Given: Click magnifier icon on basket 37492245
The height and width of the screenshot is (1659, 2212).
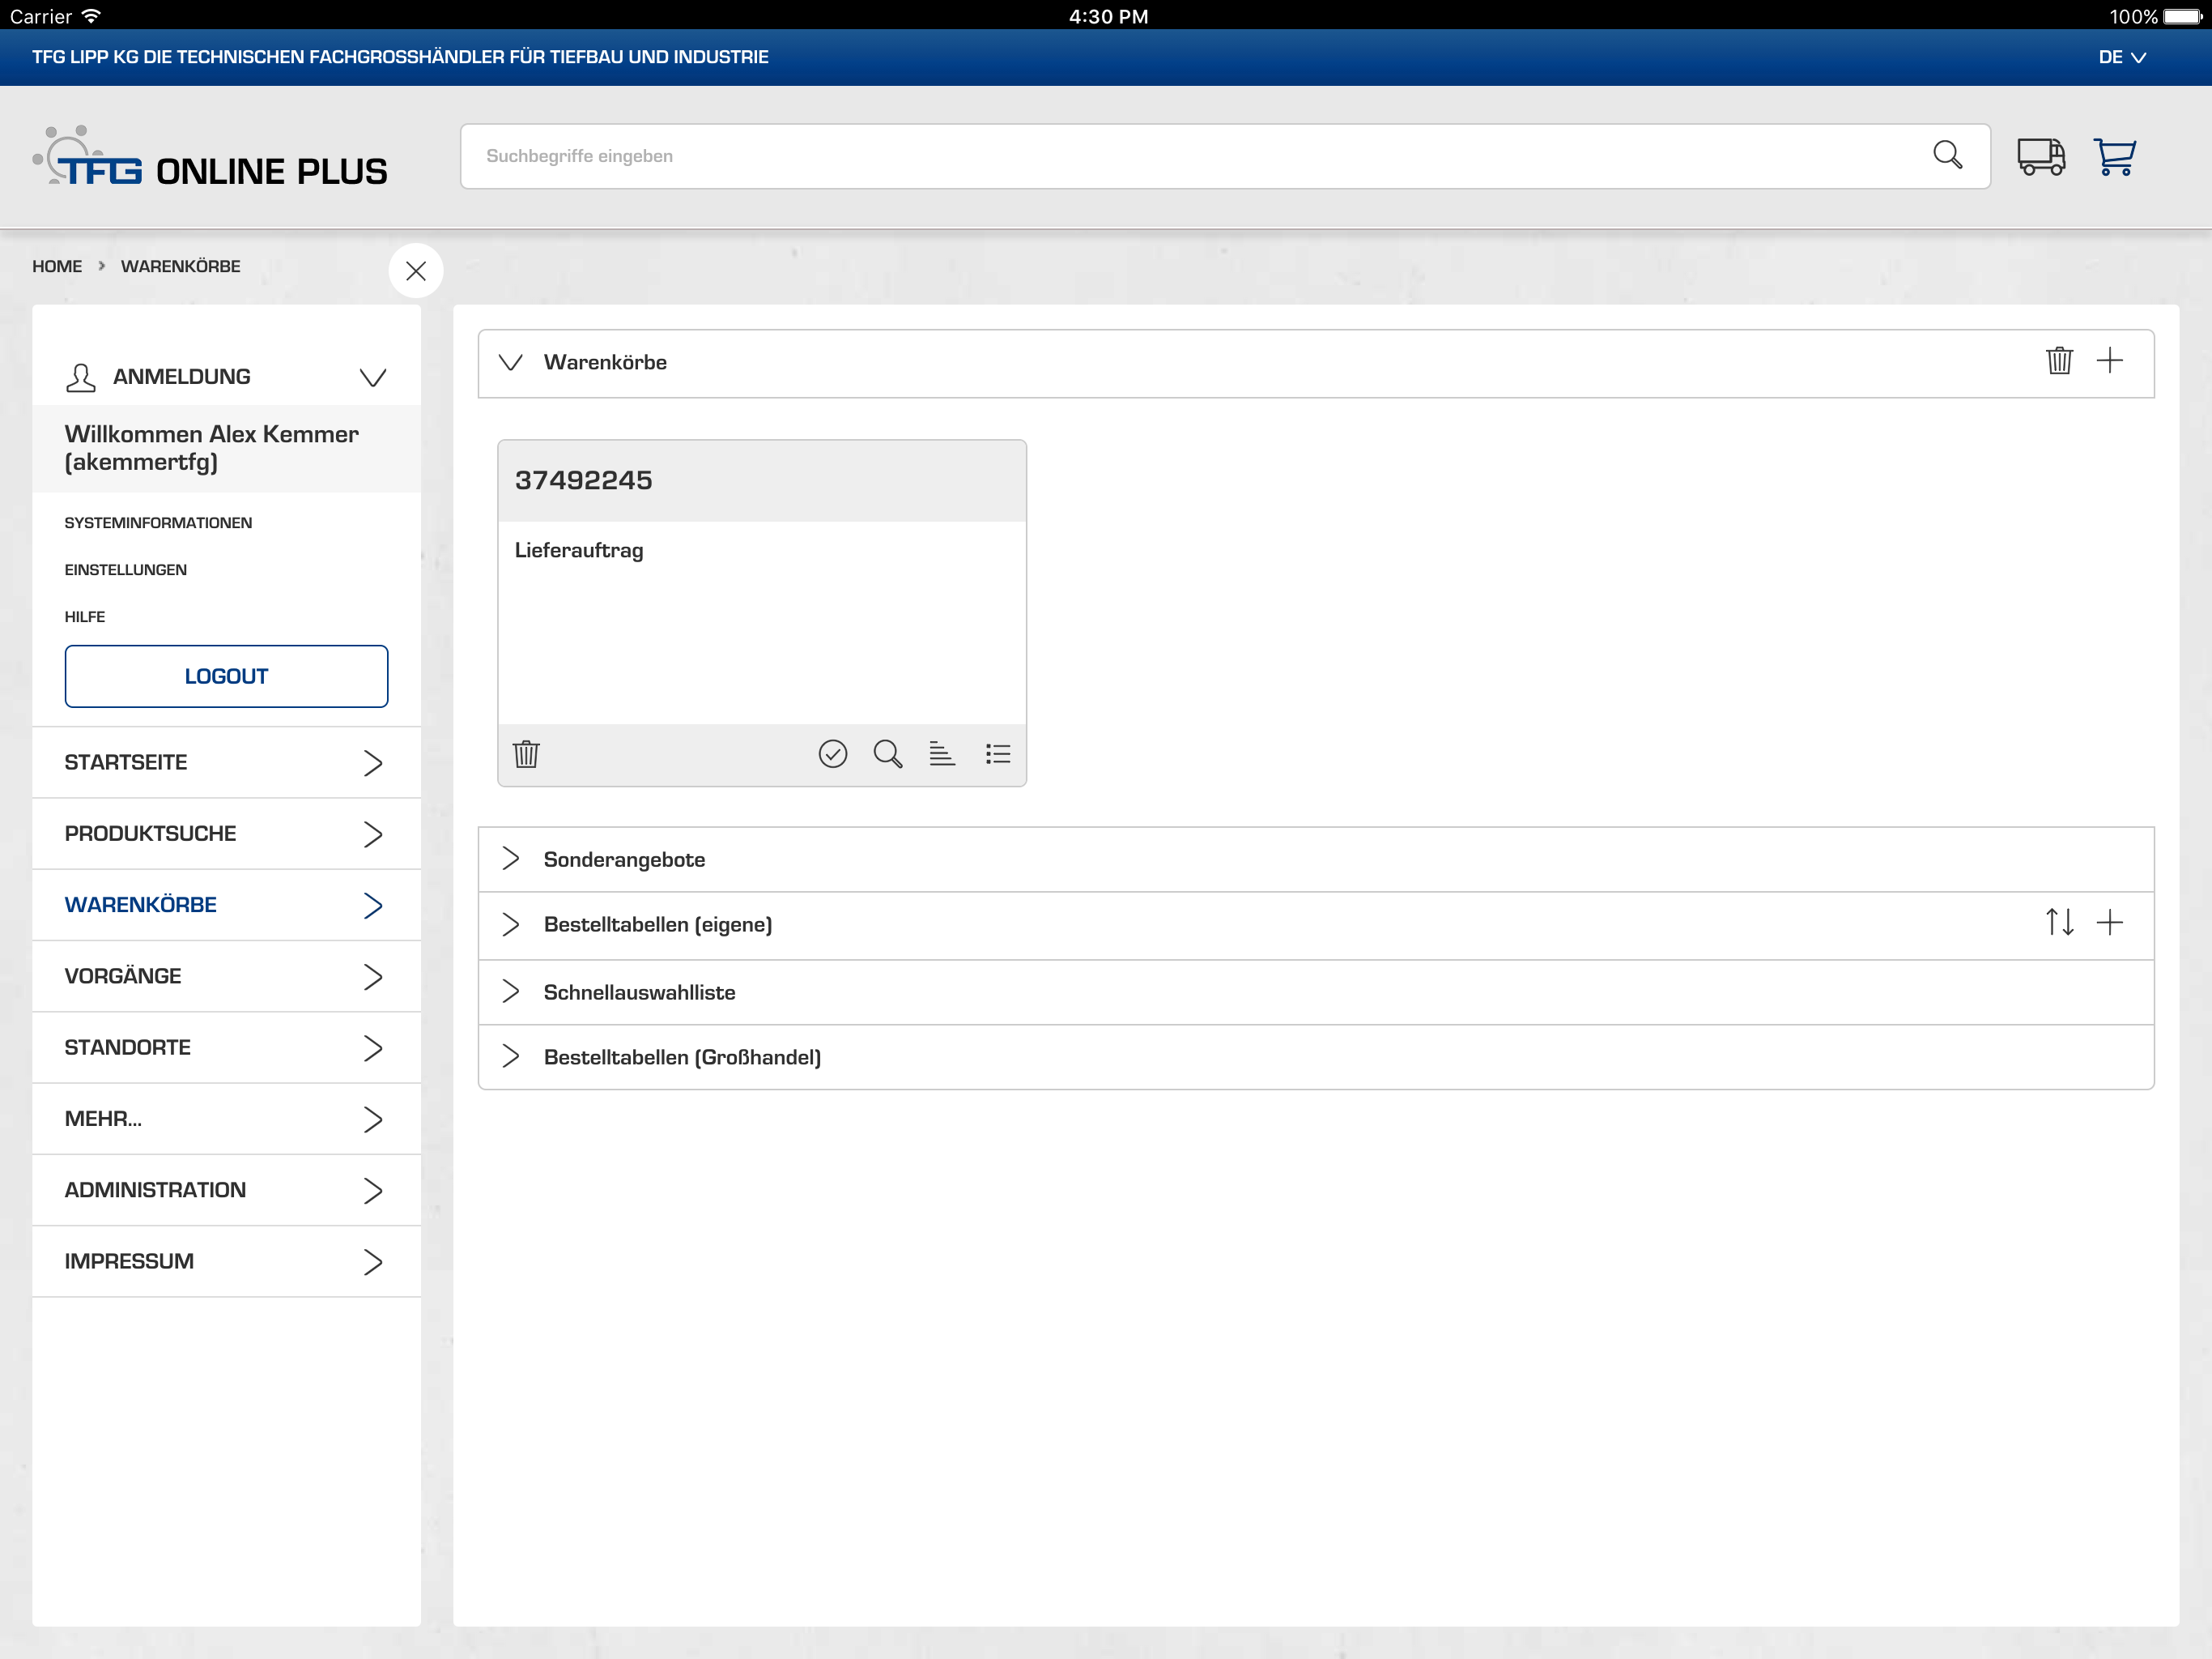Looking at the screenshot, I should point(887,753).
